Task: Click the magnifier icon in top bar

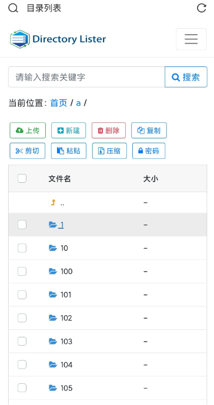Action: [x=13, y=8]
